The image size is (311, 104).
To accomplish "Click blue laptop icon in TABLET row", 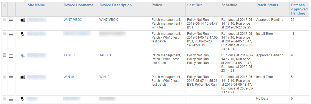I will coord(23,56).
